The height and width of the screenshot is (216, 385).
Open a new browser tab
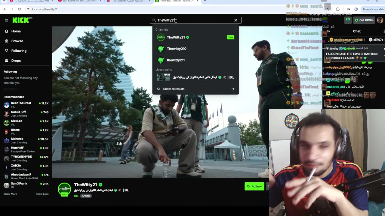205,1
